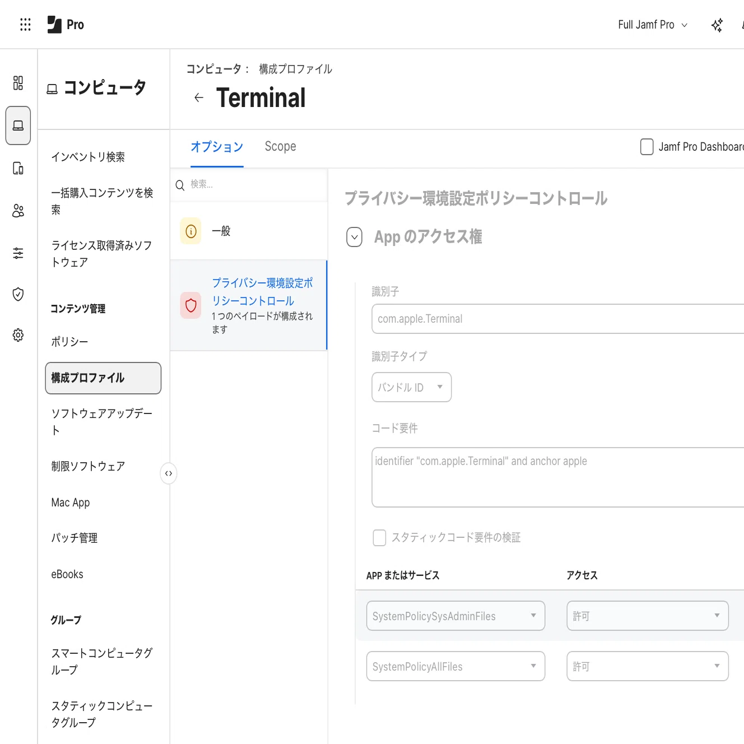
Task: Go back using the arrow beside Terminal
Action: click(199, 97)
